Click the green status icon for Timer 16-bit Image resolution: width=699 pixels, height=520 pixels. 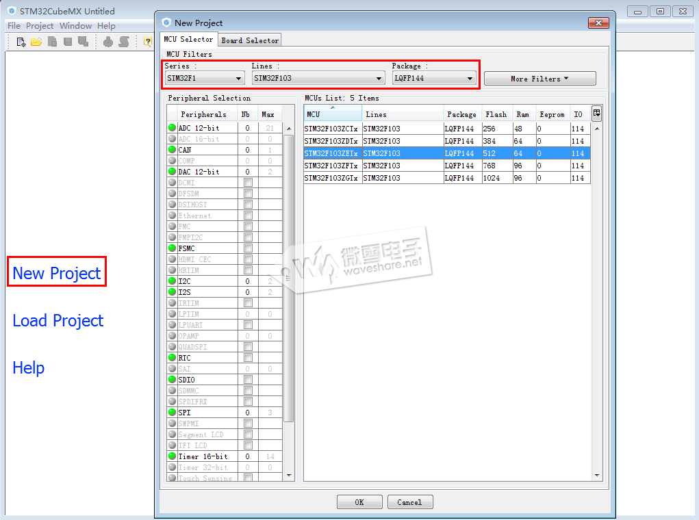[172, 456]
